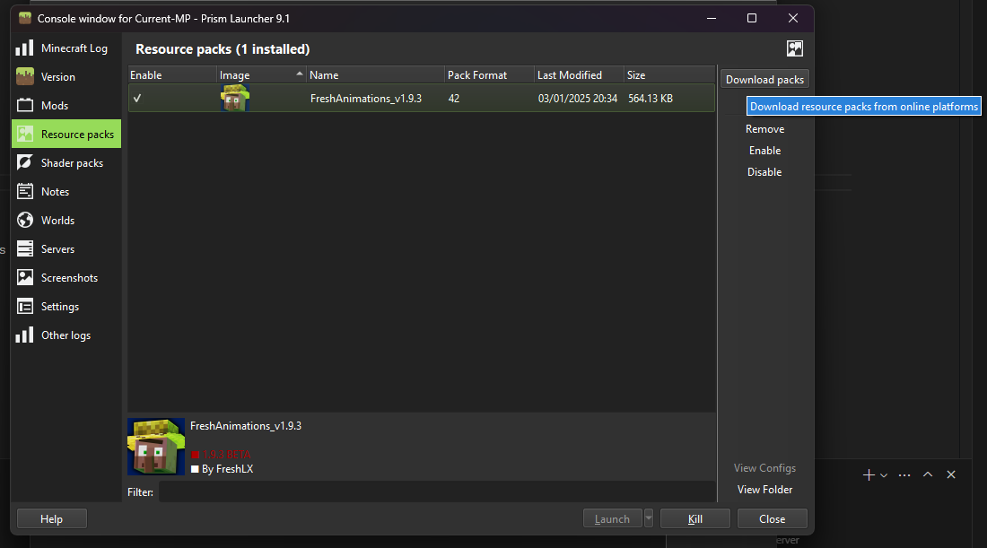Screen dimensions: 987x548
Task: Click the Notes page icon
Action: point(25,192)
